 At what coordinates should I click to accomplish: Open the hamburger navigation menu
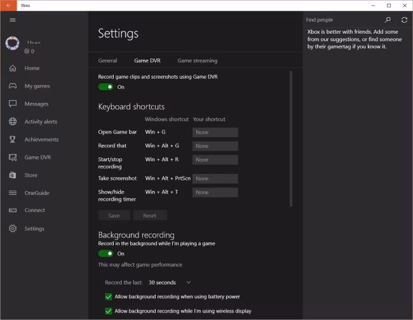click(13, 20)
